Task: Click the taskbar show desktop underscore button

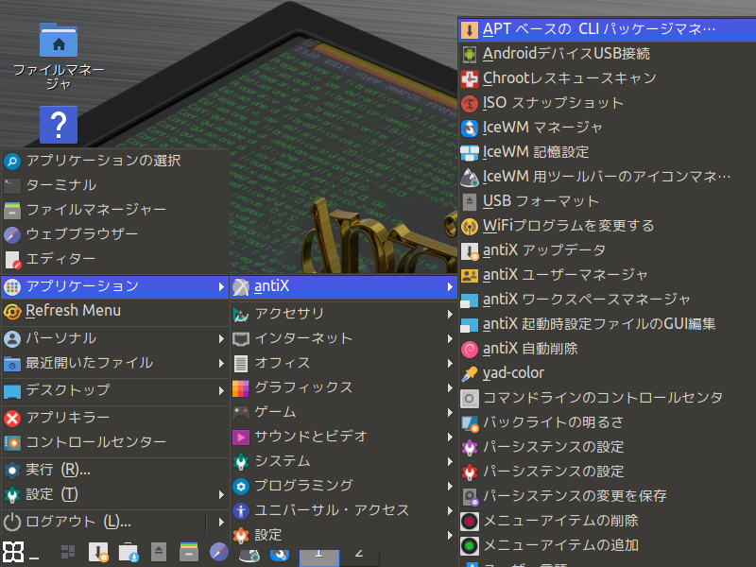Action: point(34,558)
